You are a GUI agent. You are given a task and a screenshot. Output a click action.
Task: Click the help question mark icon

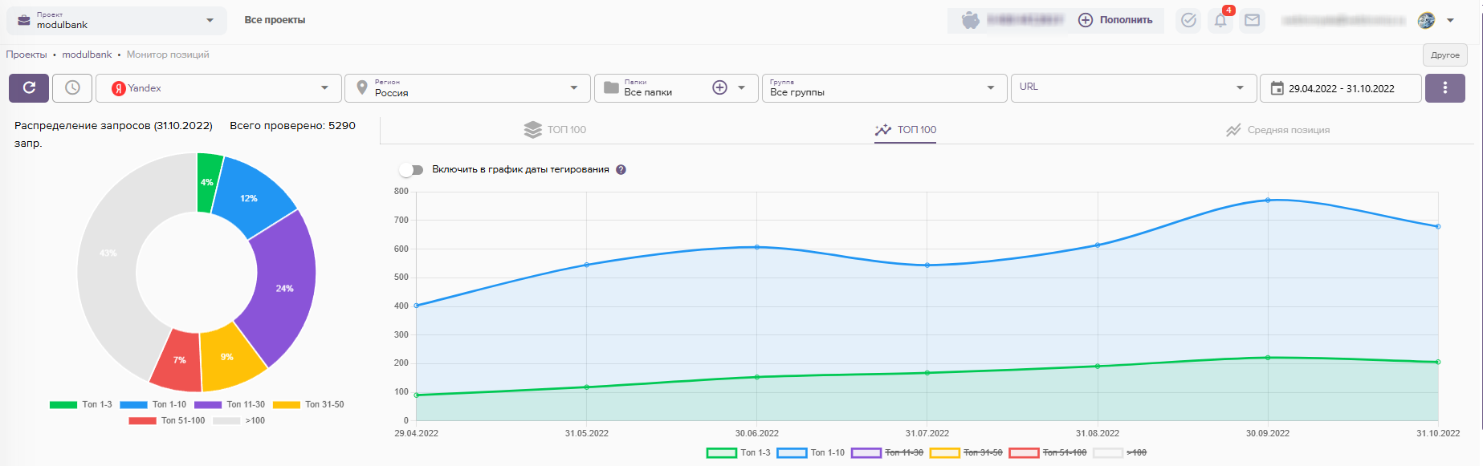coord(621,170)
